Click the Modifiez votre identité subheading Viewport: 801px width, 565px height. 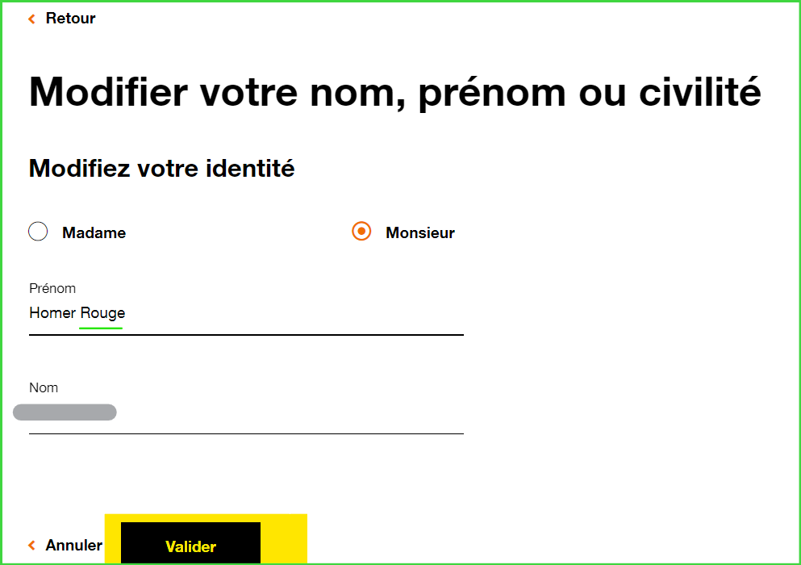[x=161, y=169]
